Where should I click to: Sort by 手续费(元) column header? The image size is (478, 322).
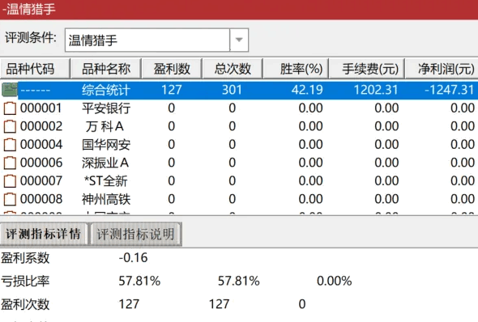367,69
